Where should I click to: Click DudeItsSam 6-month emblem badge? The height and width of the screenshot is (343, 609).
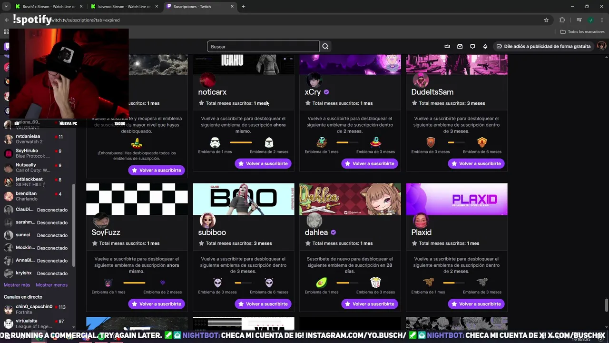[482, 142]
